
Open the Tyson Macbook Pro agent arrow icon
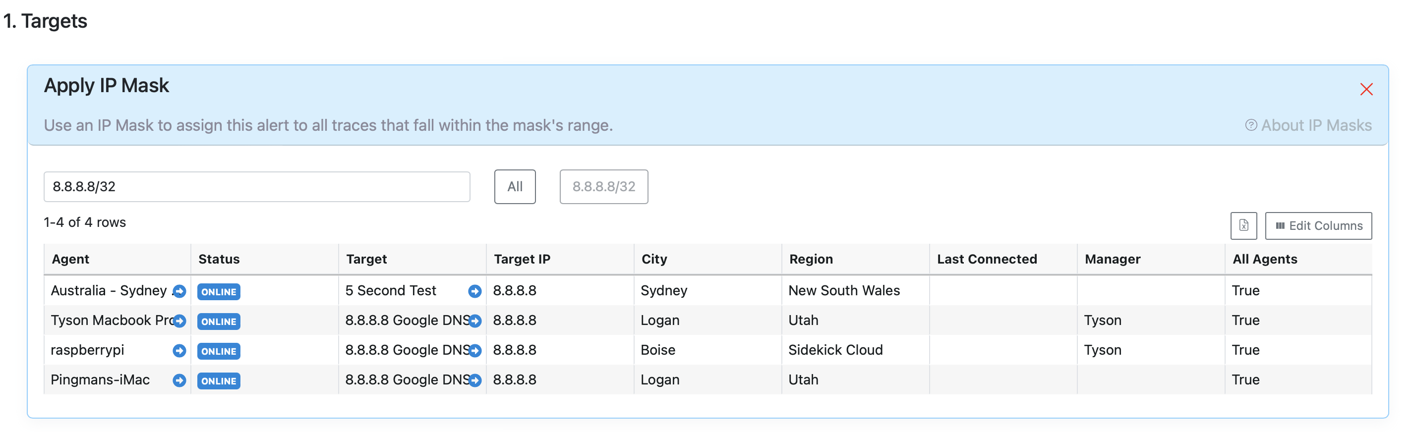click(179, 321)
